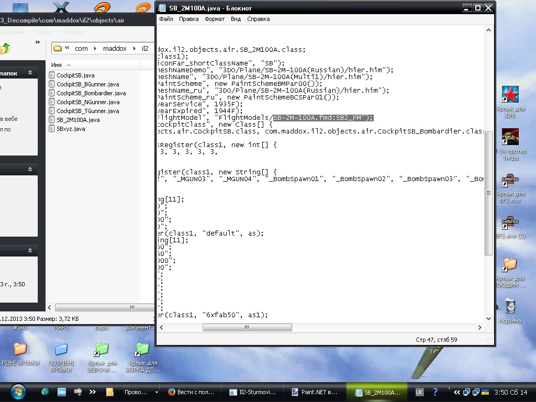Viewport: 536px width, 402px height.
Task: Switch to Il2-Sturmovi... taskbar button
Action: tap(253, 392)
